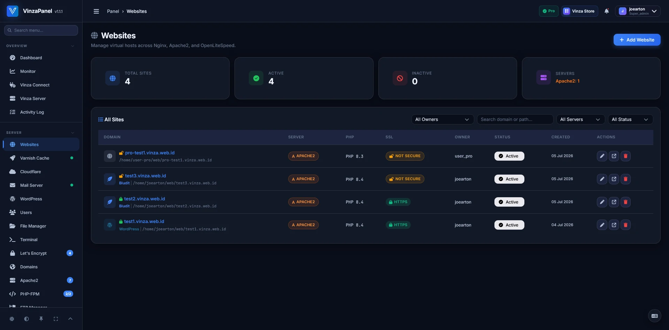Open the notifications bell
The height and width of the screenshot is (330, 669).
pyautogui.click(x=607, y=11)
